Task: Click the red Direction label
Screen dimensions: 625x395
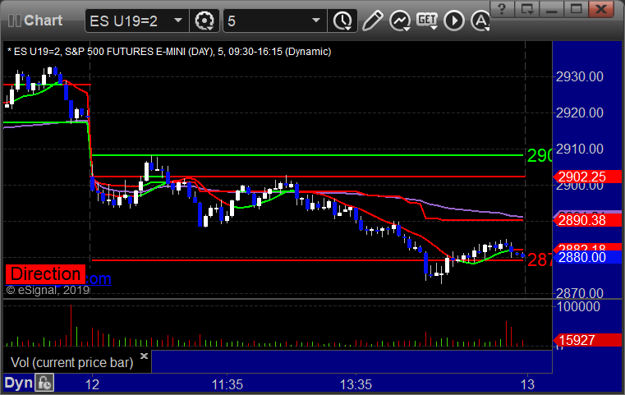Action: [45, 274]
